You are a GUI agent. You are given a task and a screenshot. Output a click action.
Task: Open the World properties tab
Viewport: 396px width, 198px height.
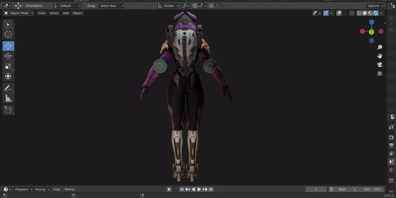point(391,170)
